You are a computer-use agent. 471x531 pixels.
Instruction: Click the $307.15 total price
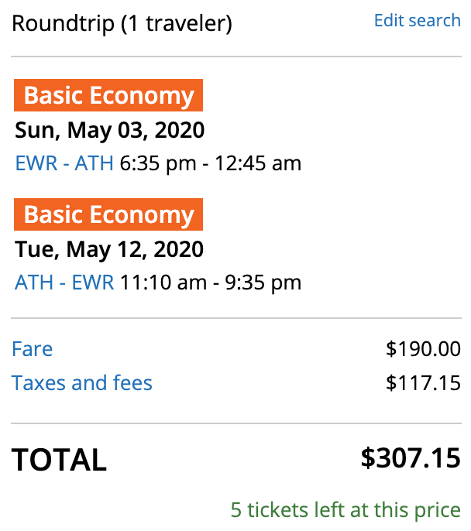pyautogui.click(x=411, y=458)
